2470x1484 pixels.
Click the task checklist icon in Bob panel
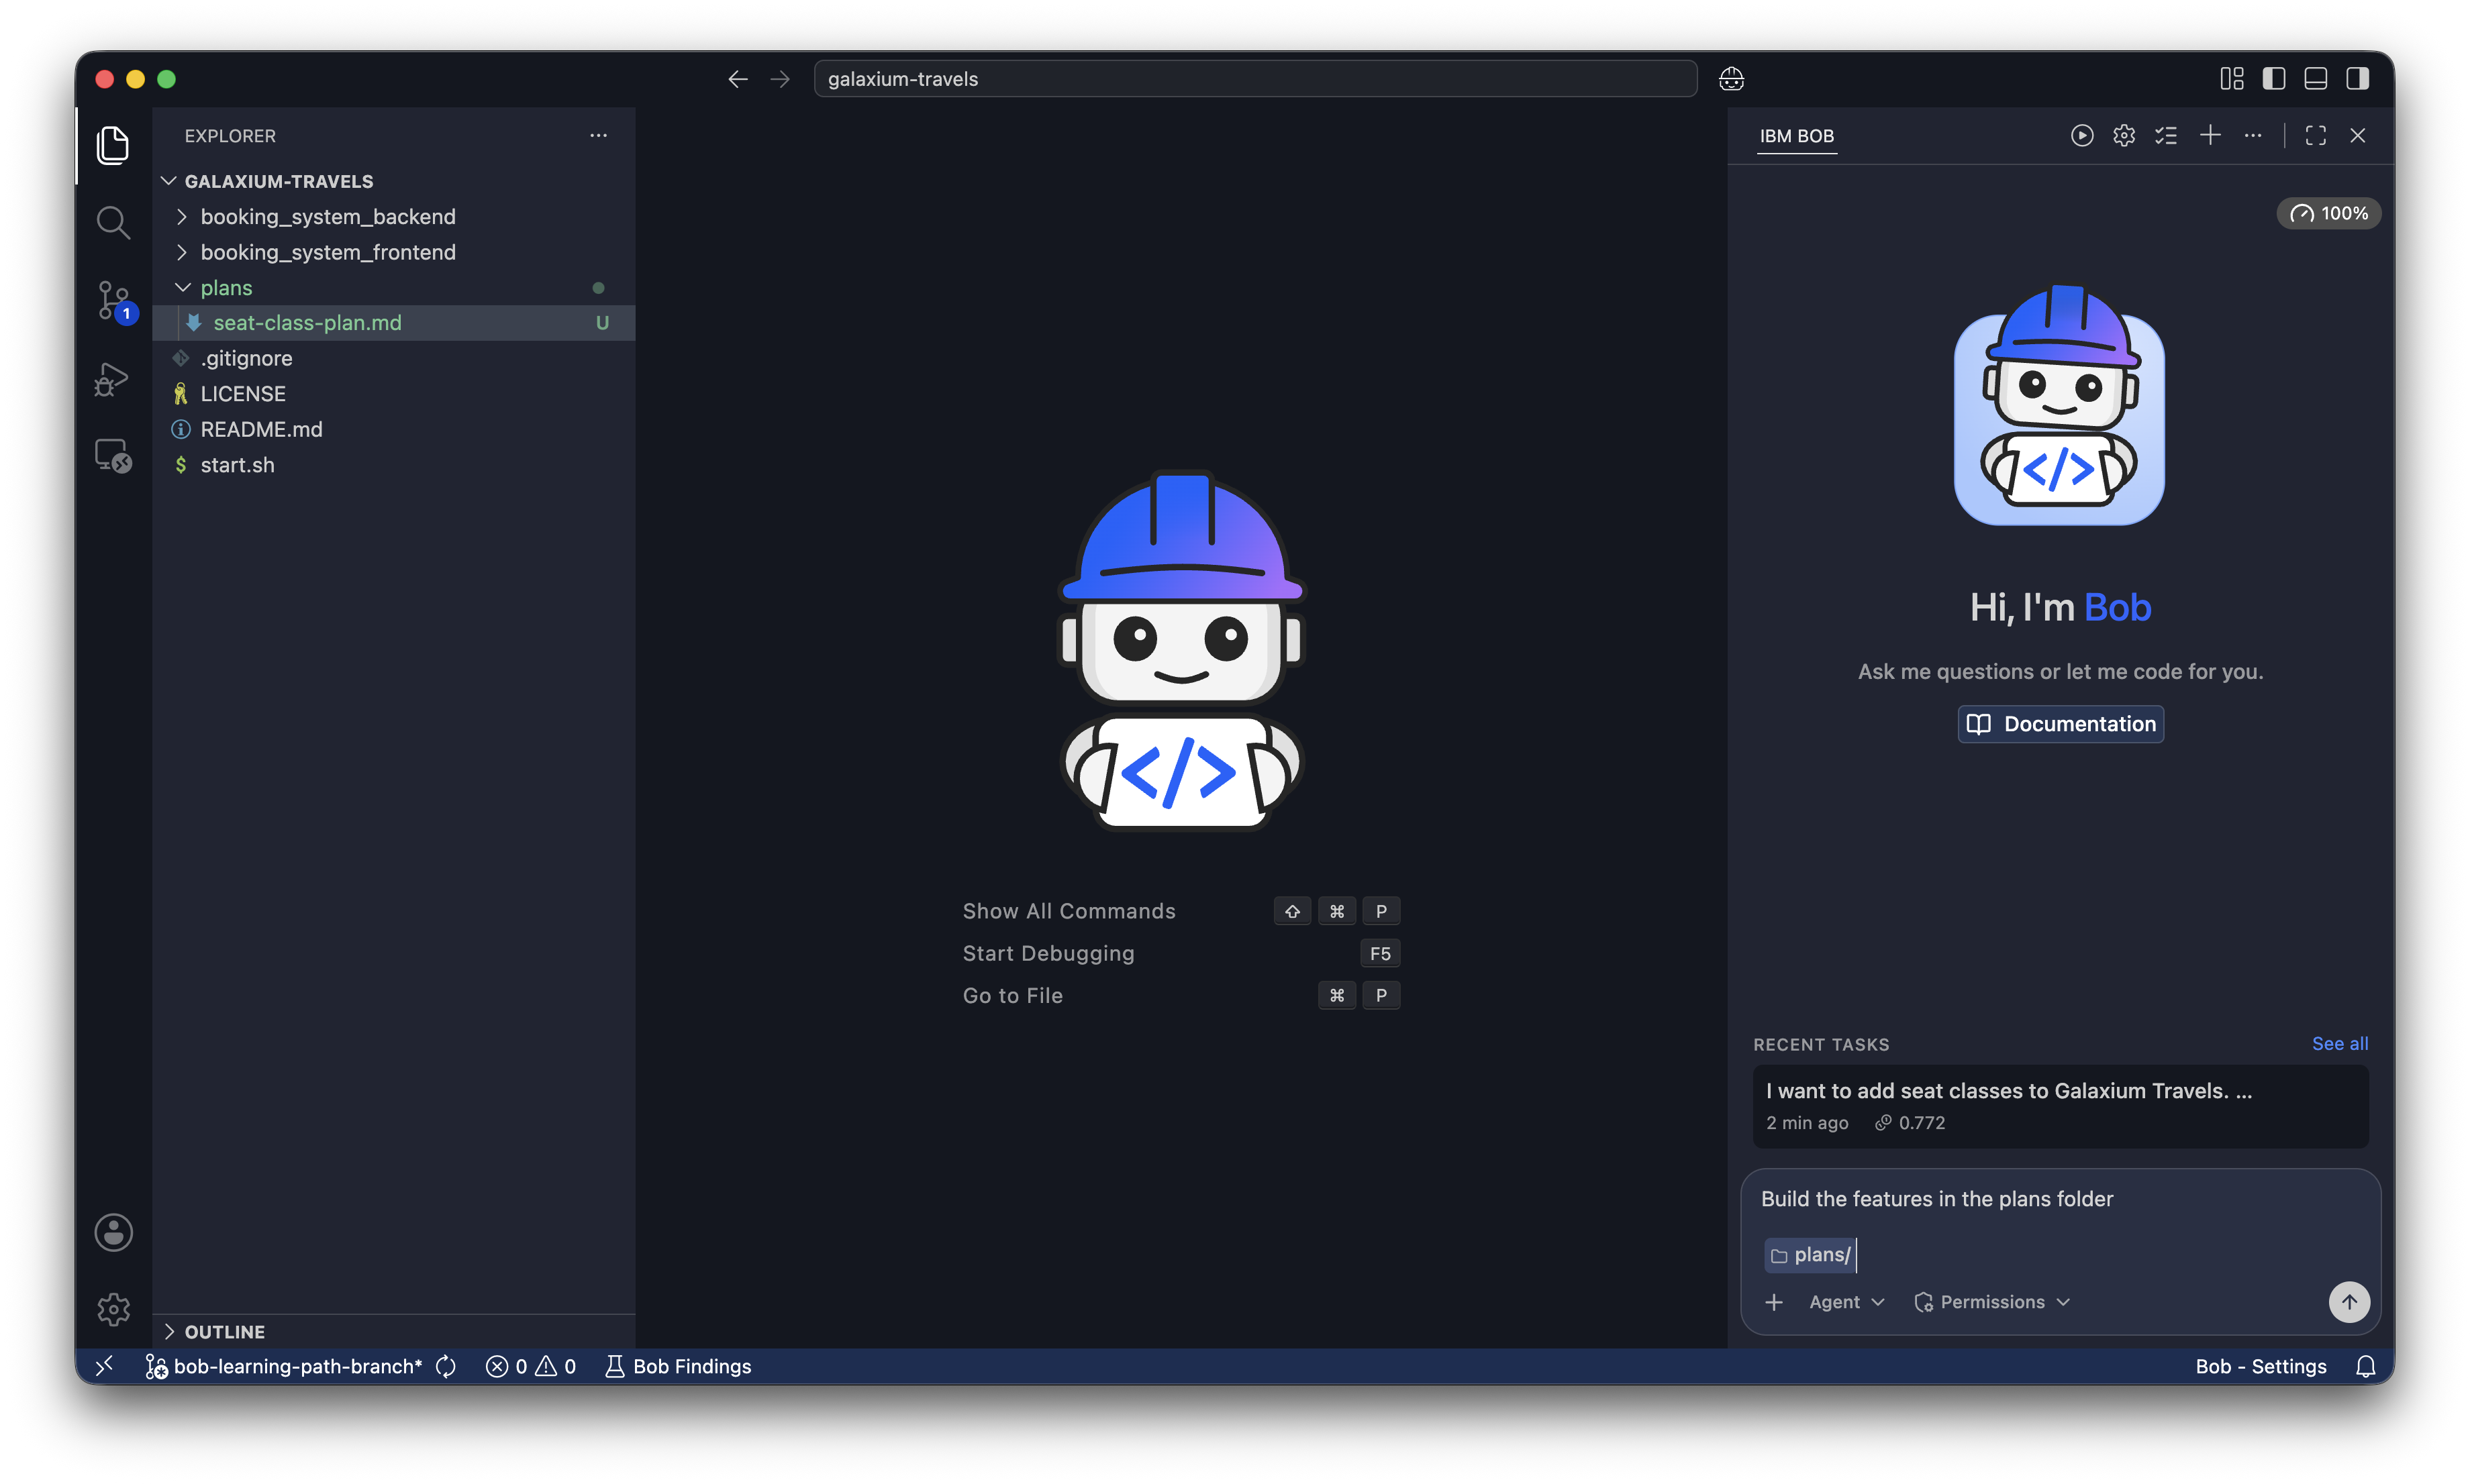click(x=2166, y=135)
